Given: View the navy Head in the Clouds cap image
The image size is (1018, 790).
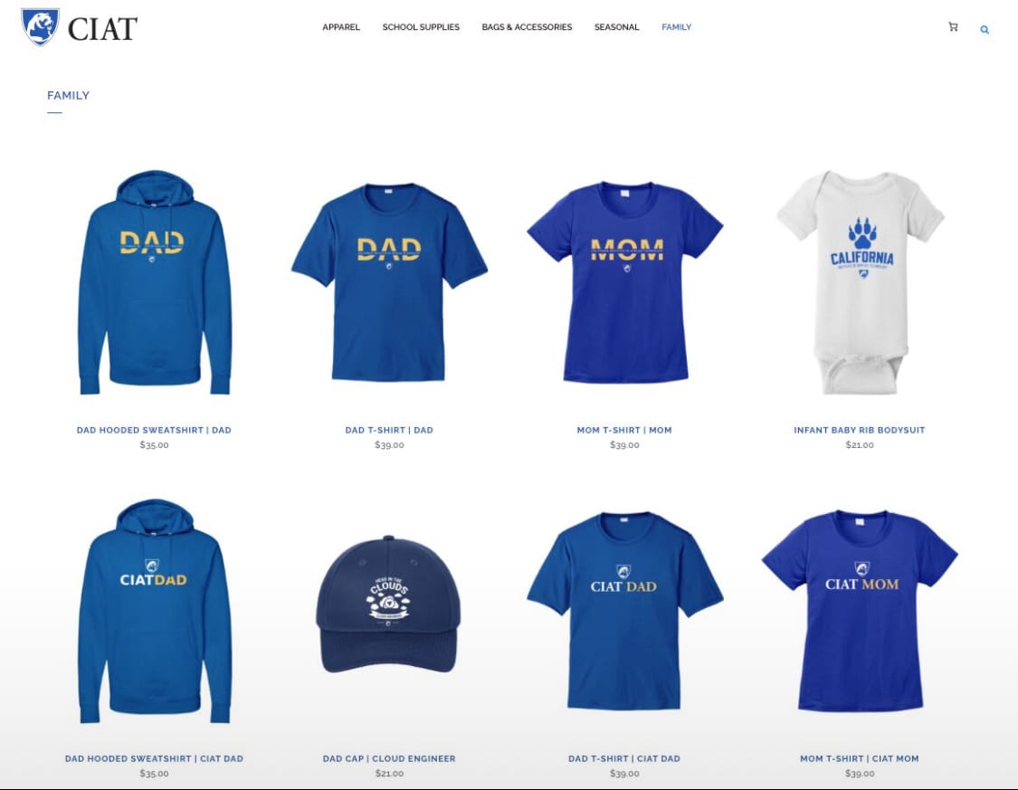Looking at the screenshot, I should click(388, 604).
